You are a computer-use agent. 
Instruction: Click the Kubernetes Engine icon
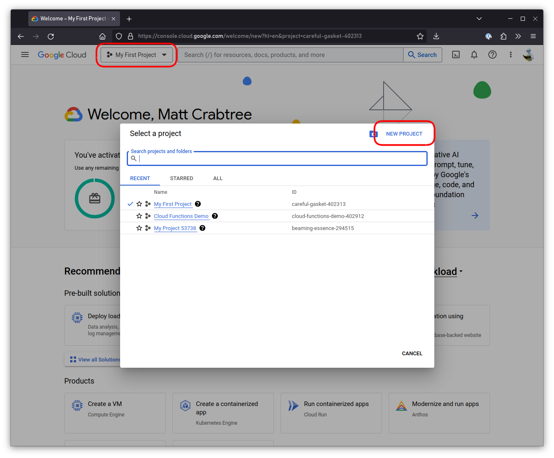pos(185,406)
